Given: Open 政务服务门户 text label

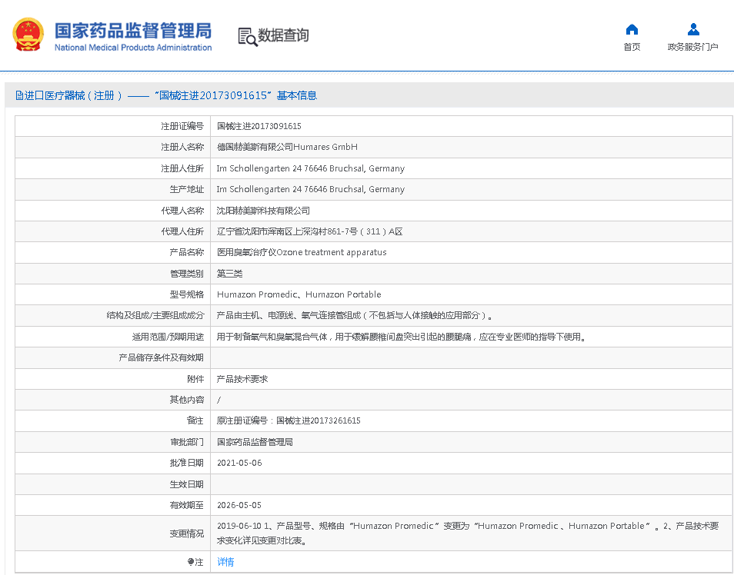Looking at the screenshot, I should pyautogui.click(x=692, y=47).
